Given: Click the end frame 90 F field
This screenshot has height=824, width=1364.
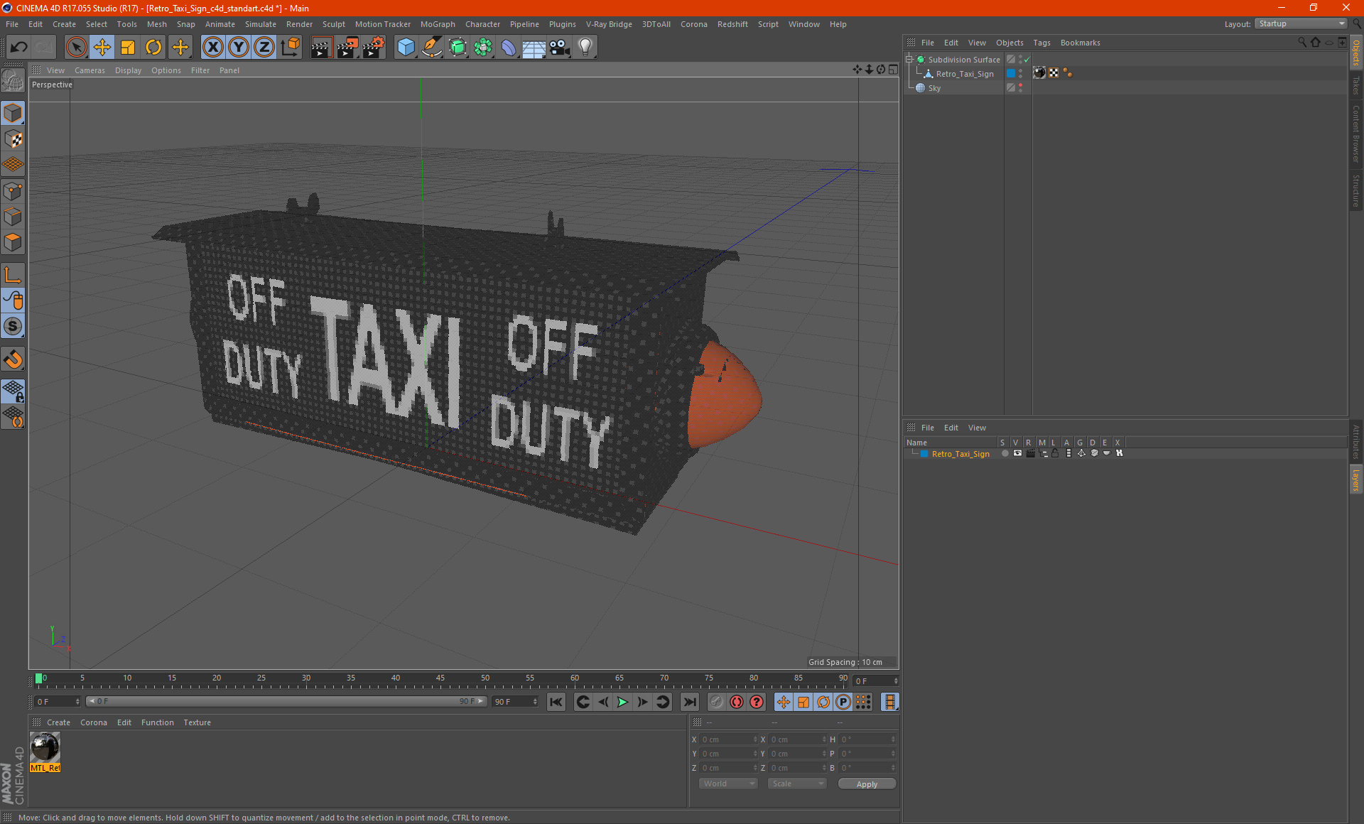Looking at the screenshot, I should (x=515, y=702).
